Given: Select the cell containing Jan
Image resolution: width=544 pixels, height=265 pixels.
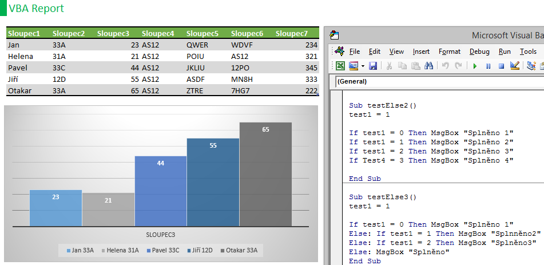Looking at the screenshot, I should point(29,45).
